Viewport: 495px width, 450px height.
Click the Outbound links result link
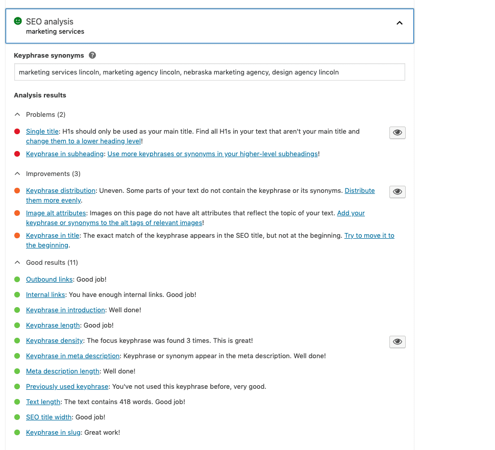(49, 280)
